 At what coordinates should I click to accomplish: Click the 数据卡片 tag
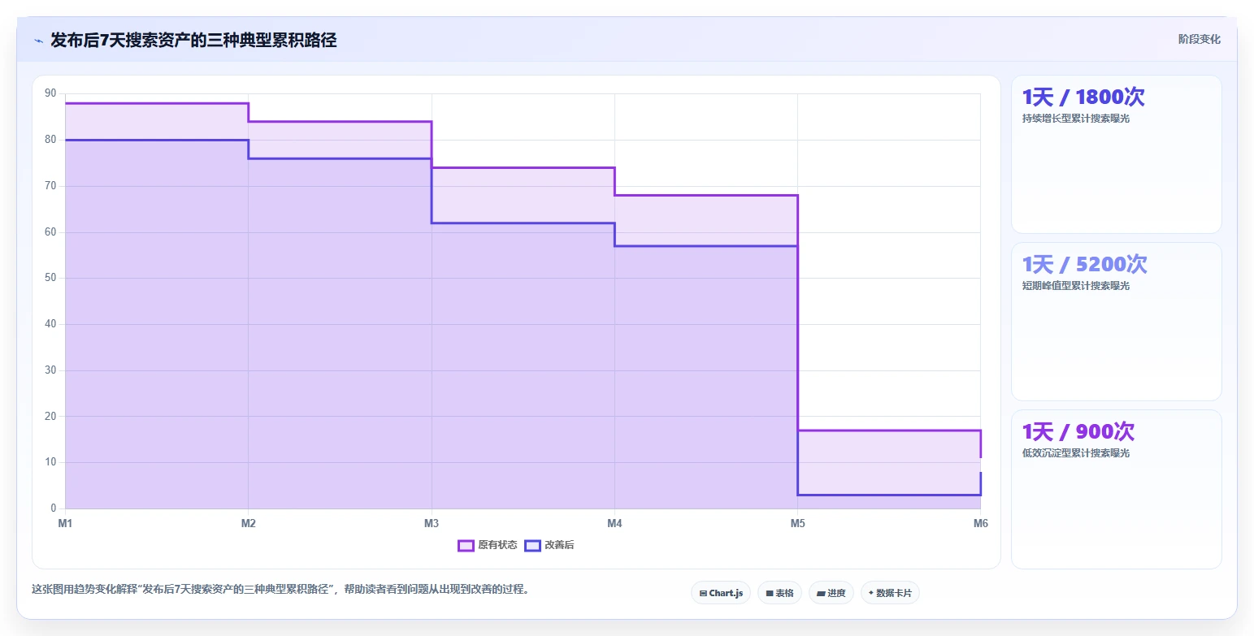(x=890, y=593)
